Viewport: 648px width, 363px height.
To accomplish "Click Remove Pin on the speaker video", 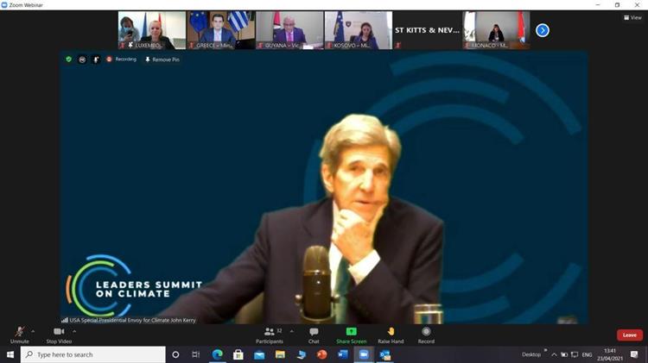I will point(162,59).
